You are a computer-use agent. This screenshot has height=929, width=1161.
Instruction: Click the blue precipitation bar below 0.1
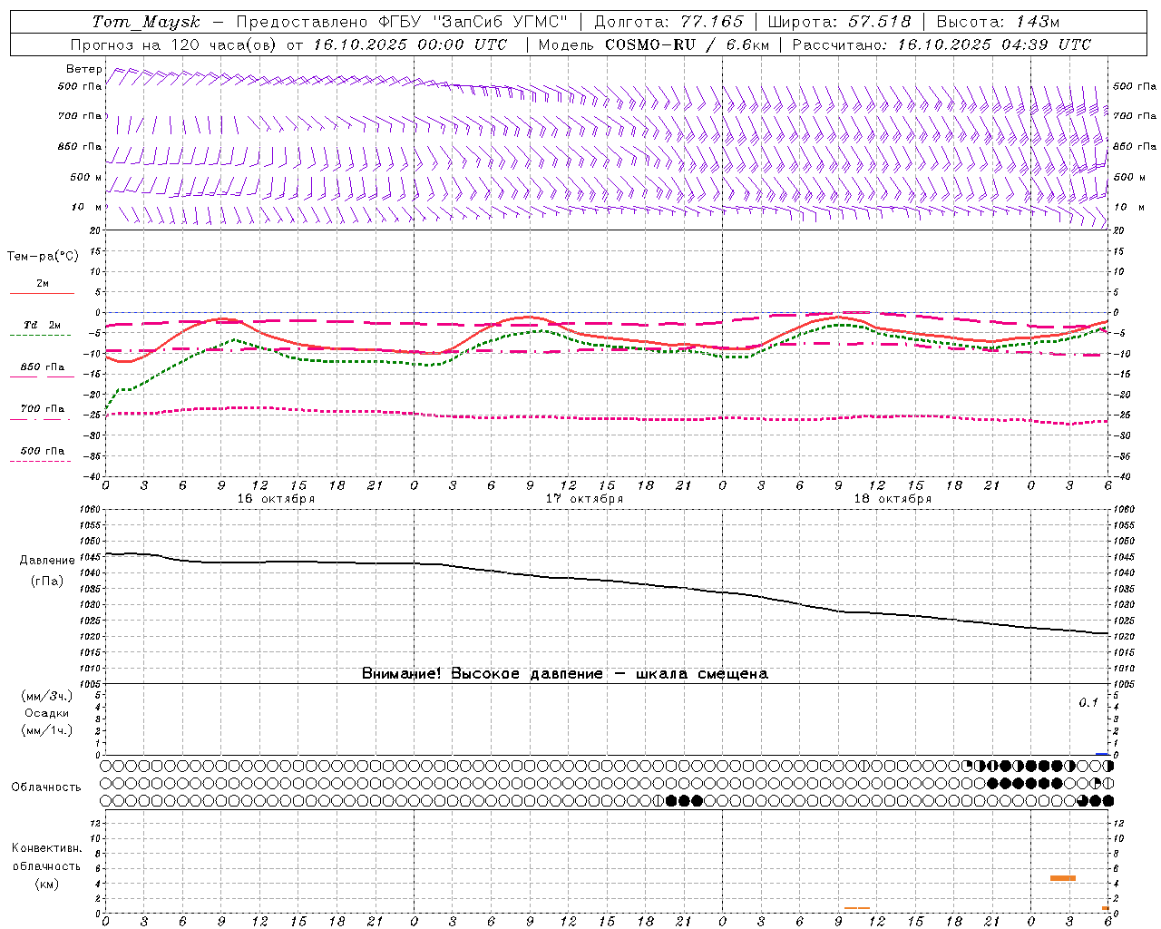(x=1102, y=754)
